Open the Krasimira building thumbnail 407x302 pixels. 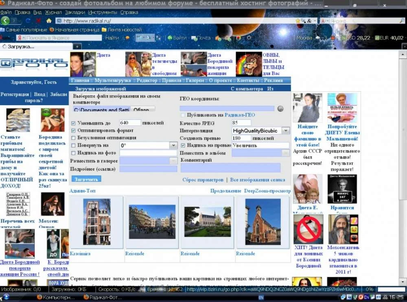(96, 222)
